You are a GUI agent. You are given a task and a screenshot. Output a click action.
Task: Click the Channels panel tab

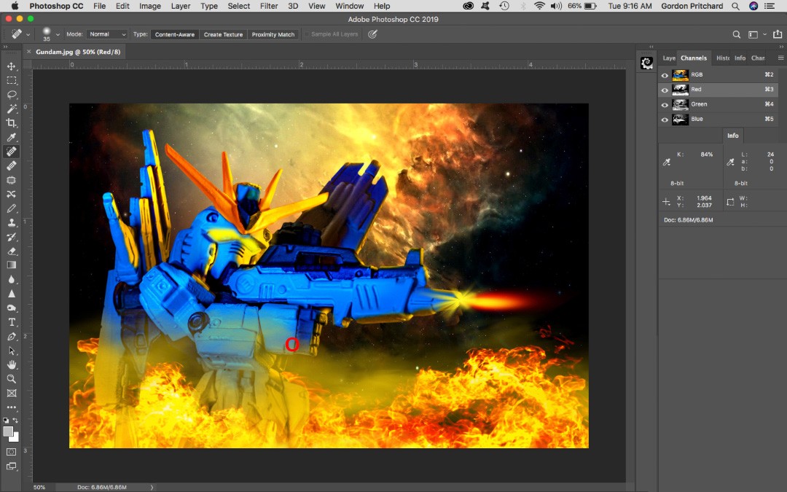(x=694, y=58)
